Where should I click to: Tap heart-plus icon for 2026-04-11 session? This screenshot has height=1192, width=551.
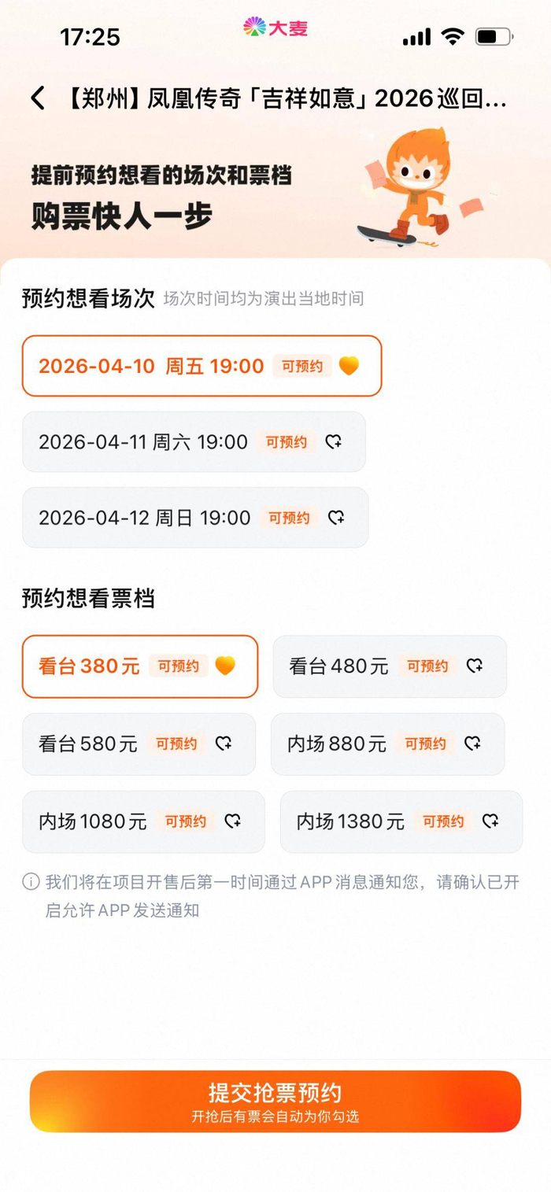pyautogui.click(x=334, y=442)
